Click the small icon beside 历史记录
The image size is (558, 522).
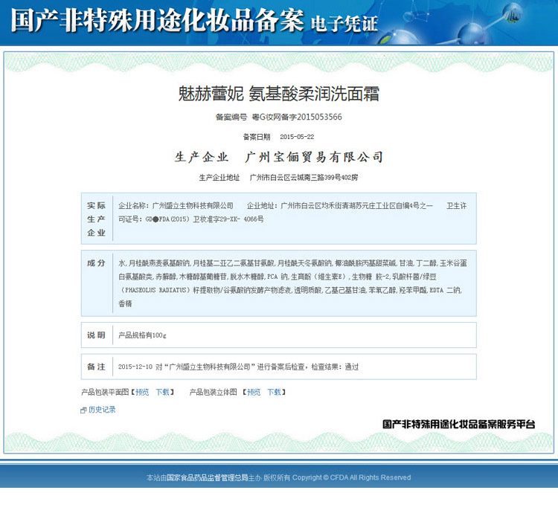click(x=83, y=410)
